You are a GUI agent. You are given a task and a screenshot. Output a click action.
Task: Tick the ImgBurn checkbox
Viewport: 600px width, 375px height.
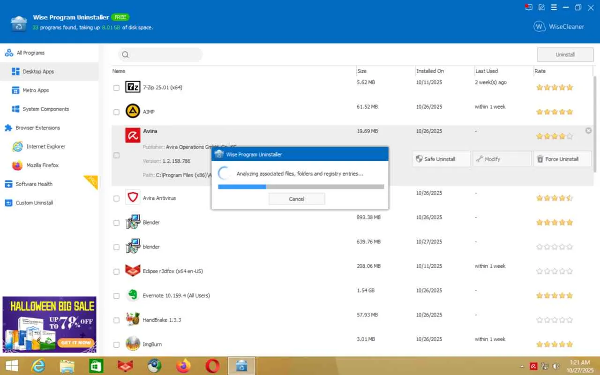click(116, 345)
